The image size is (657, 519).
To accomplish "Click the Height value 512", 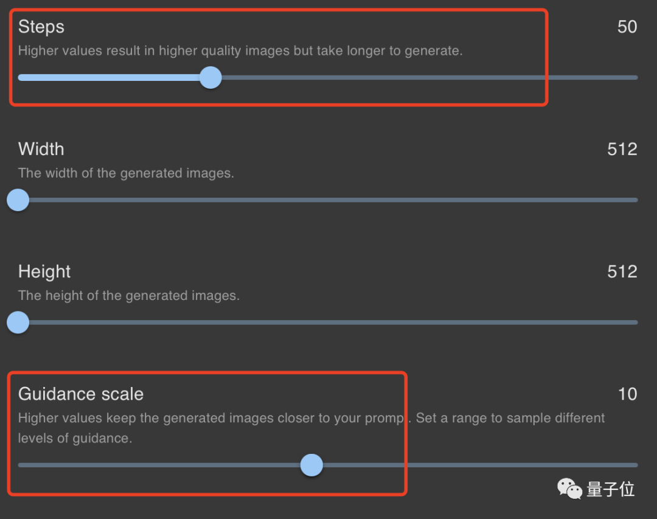I will tap(622, 271).
